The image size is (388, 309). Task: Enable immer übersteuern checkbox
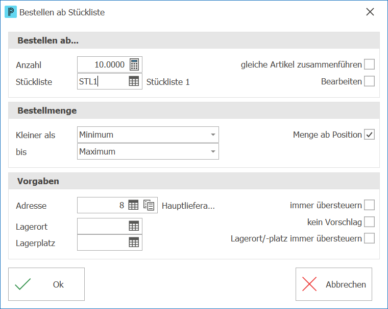[369, 205]
